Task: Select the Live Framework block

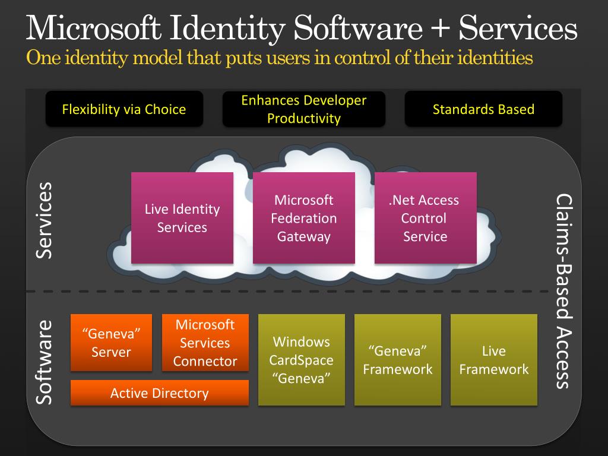Action: click(493, 360)
